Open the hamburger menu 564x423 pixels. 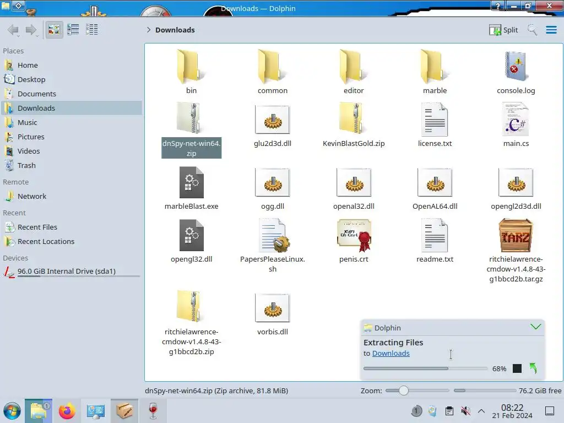click(551, 30)
